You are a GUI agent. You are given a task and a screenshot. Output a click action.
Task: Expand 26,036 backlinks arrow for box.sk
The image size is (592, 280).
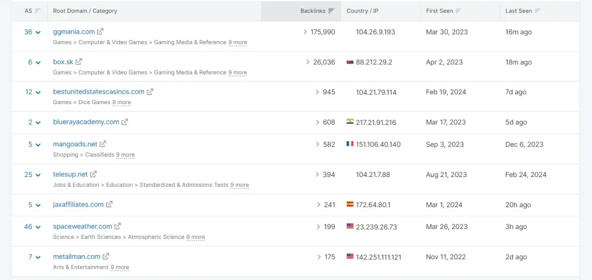pos(308,62)
